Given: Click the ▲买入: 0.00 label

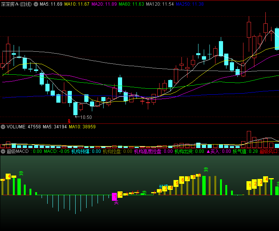Looking at the screenshot, I should [x=219, y=151].
